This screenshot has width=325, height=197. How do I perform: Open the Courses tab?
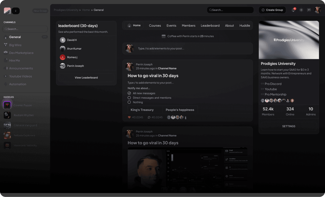pyautogui.click(x=155, y=26)
